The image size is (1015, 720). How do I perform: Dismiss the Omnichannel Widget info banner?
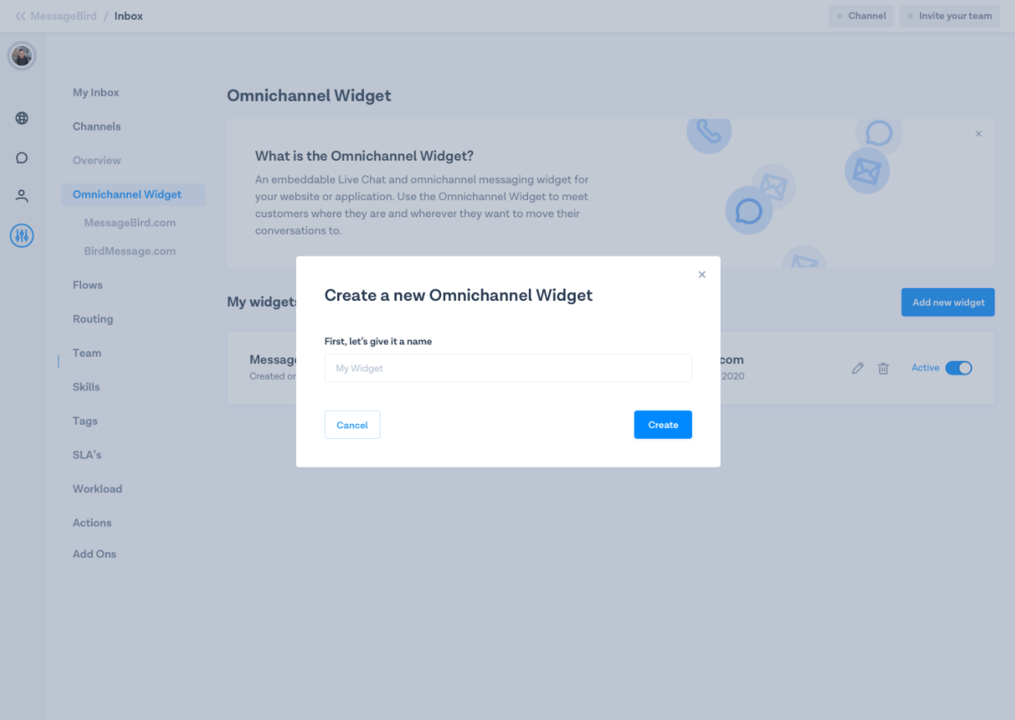coord(978,134)
